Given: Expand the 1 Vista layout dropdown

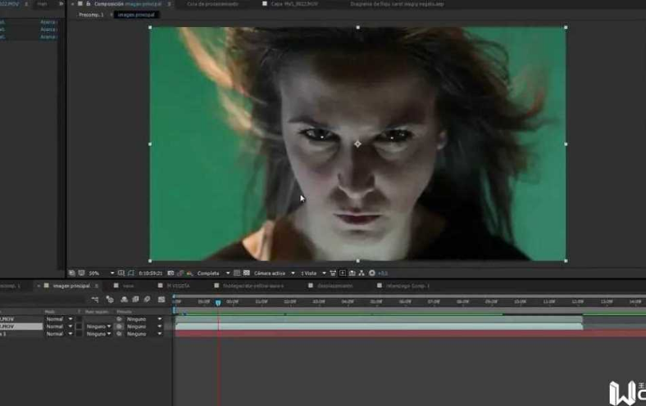Looking at the screenshot, I should click(x=313, y=273).
